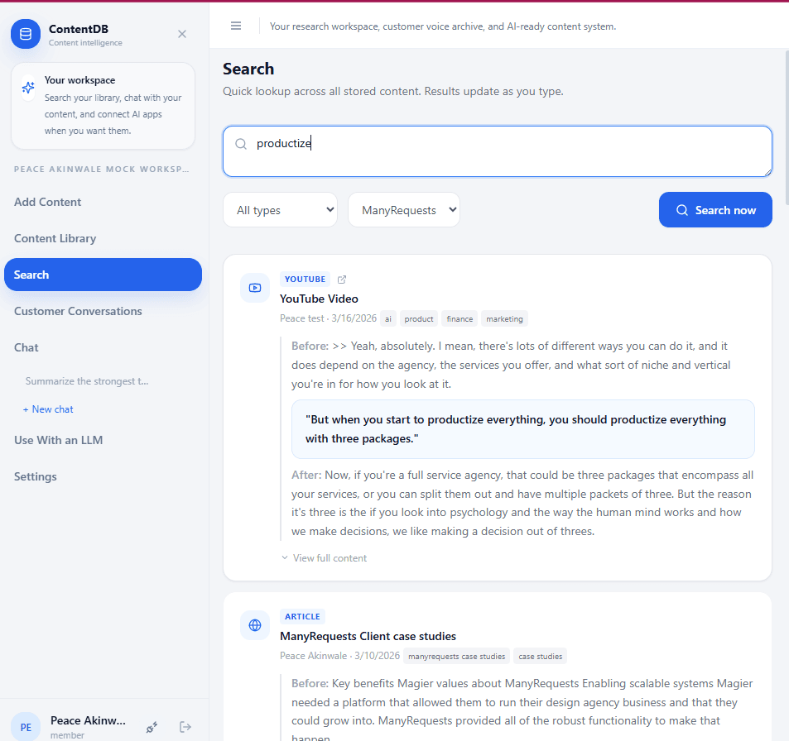This screenshot has height=741, width=789.
Task: Click the globe icon on the Article result
Action: (254, 625)
